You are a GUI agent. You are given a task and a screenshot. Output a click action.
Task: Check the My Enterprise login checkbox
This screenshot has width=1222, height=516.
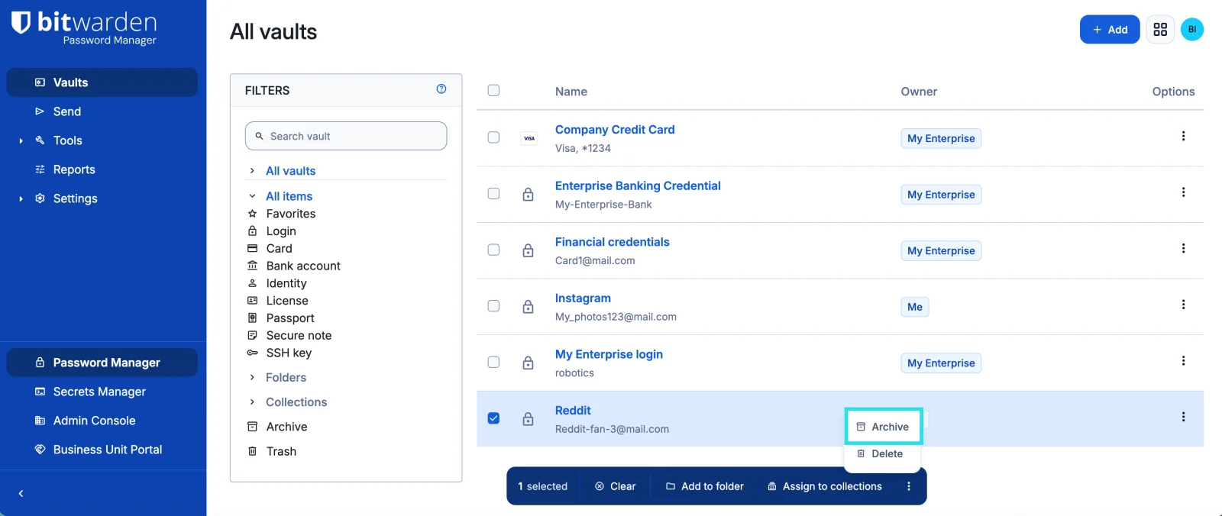(493, 362)
